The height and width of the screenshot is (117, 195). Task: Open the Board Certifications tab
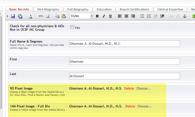(x=134, y=9)
